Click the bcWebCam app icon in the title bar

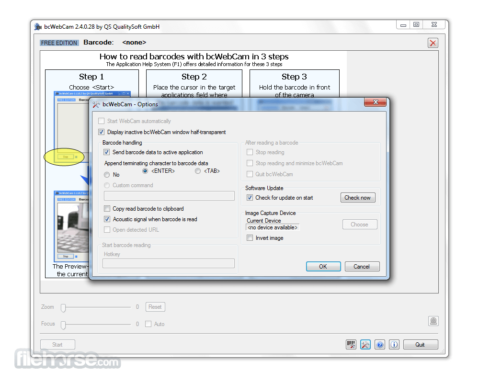click(x=38, y=27)
